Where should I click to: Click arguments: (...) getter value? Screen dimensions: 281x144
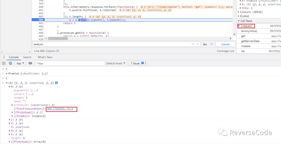[x=34, y=90]
